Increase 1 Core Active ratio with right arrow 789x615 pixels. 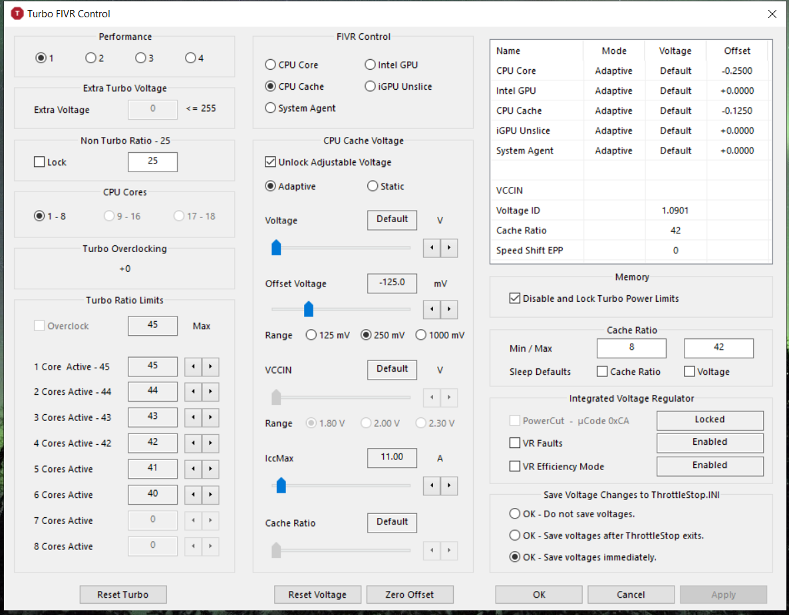tap(210, 366)
